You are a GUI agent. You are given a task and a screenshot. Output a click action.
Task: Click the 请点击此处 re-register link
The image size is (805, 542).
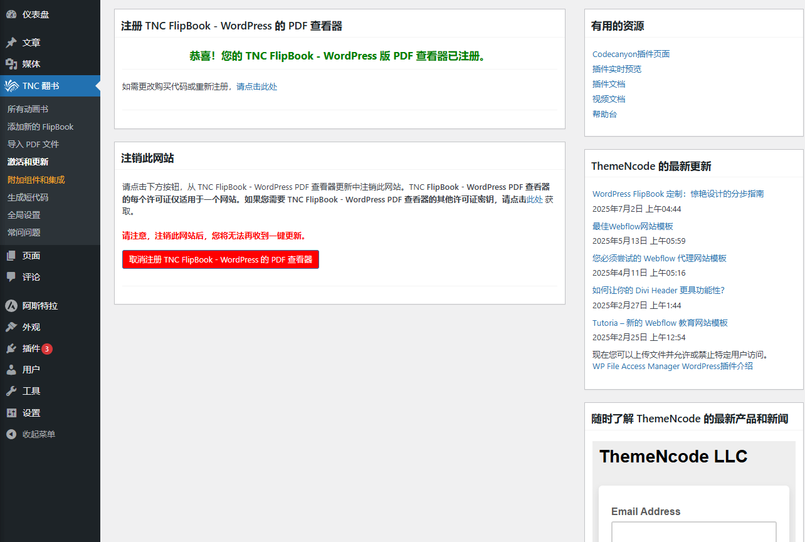(257, 86)
